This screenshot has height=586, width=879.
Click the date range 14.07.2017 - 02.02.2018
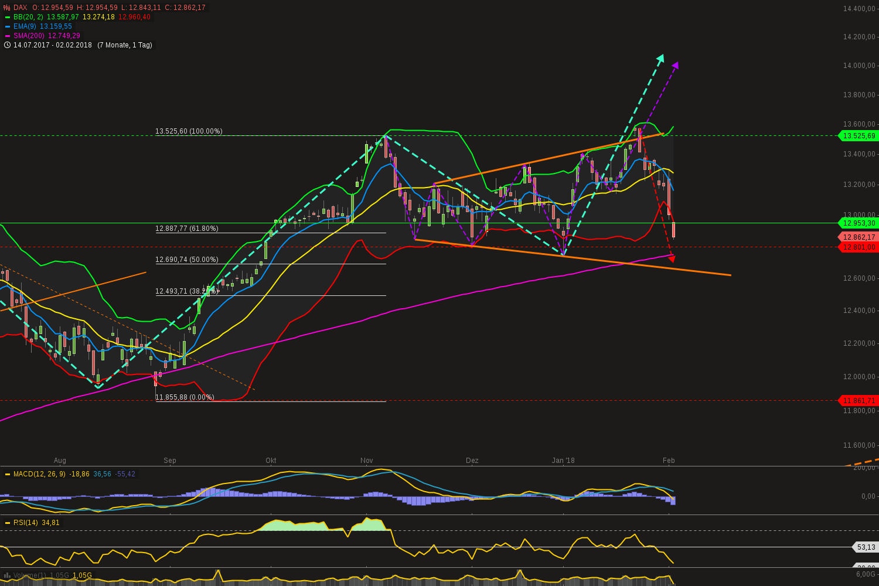53,45
